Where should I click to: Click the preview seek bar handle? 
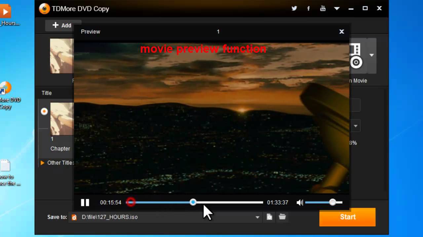193,202
